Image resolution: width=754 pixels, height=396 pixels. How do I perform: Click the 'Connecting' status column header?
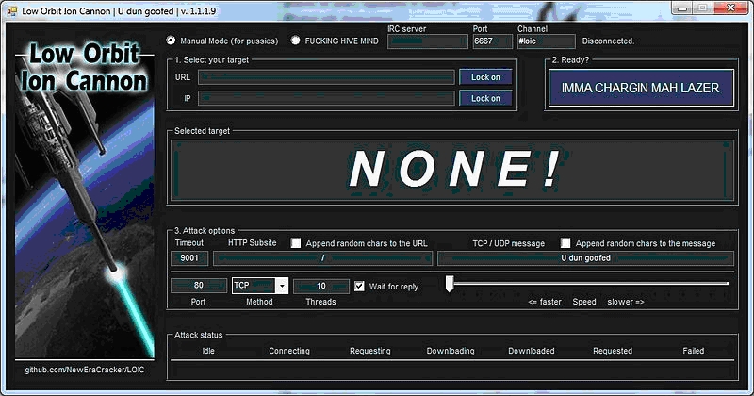(289, 351)
